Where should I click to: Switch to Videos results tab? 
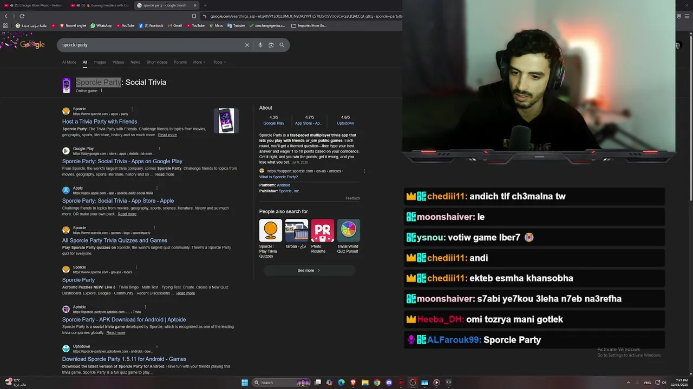click(118, 62)
